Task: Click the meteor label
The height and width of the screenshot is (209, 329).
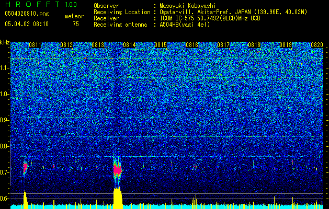Action: point(74,16)
